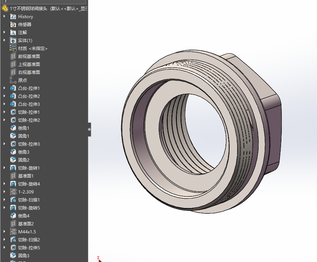Select the 圆角2 label

24,160
